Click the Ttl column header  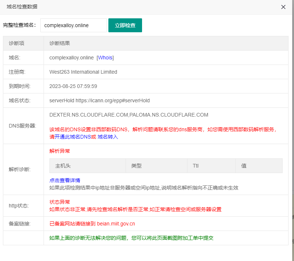196,166
